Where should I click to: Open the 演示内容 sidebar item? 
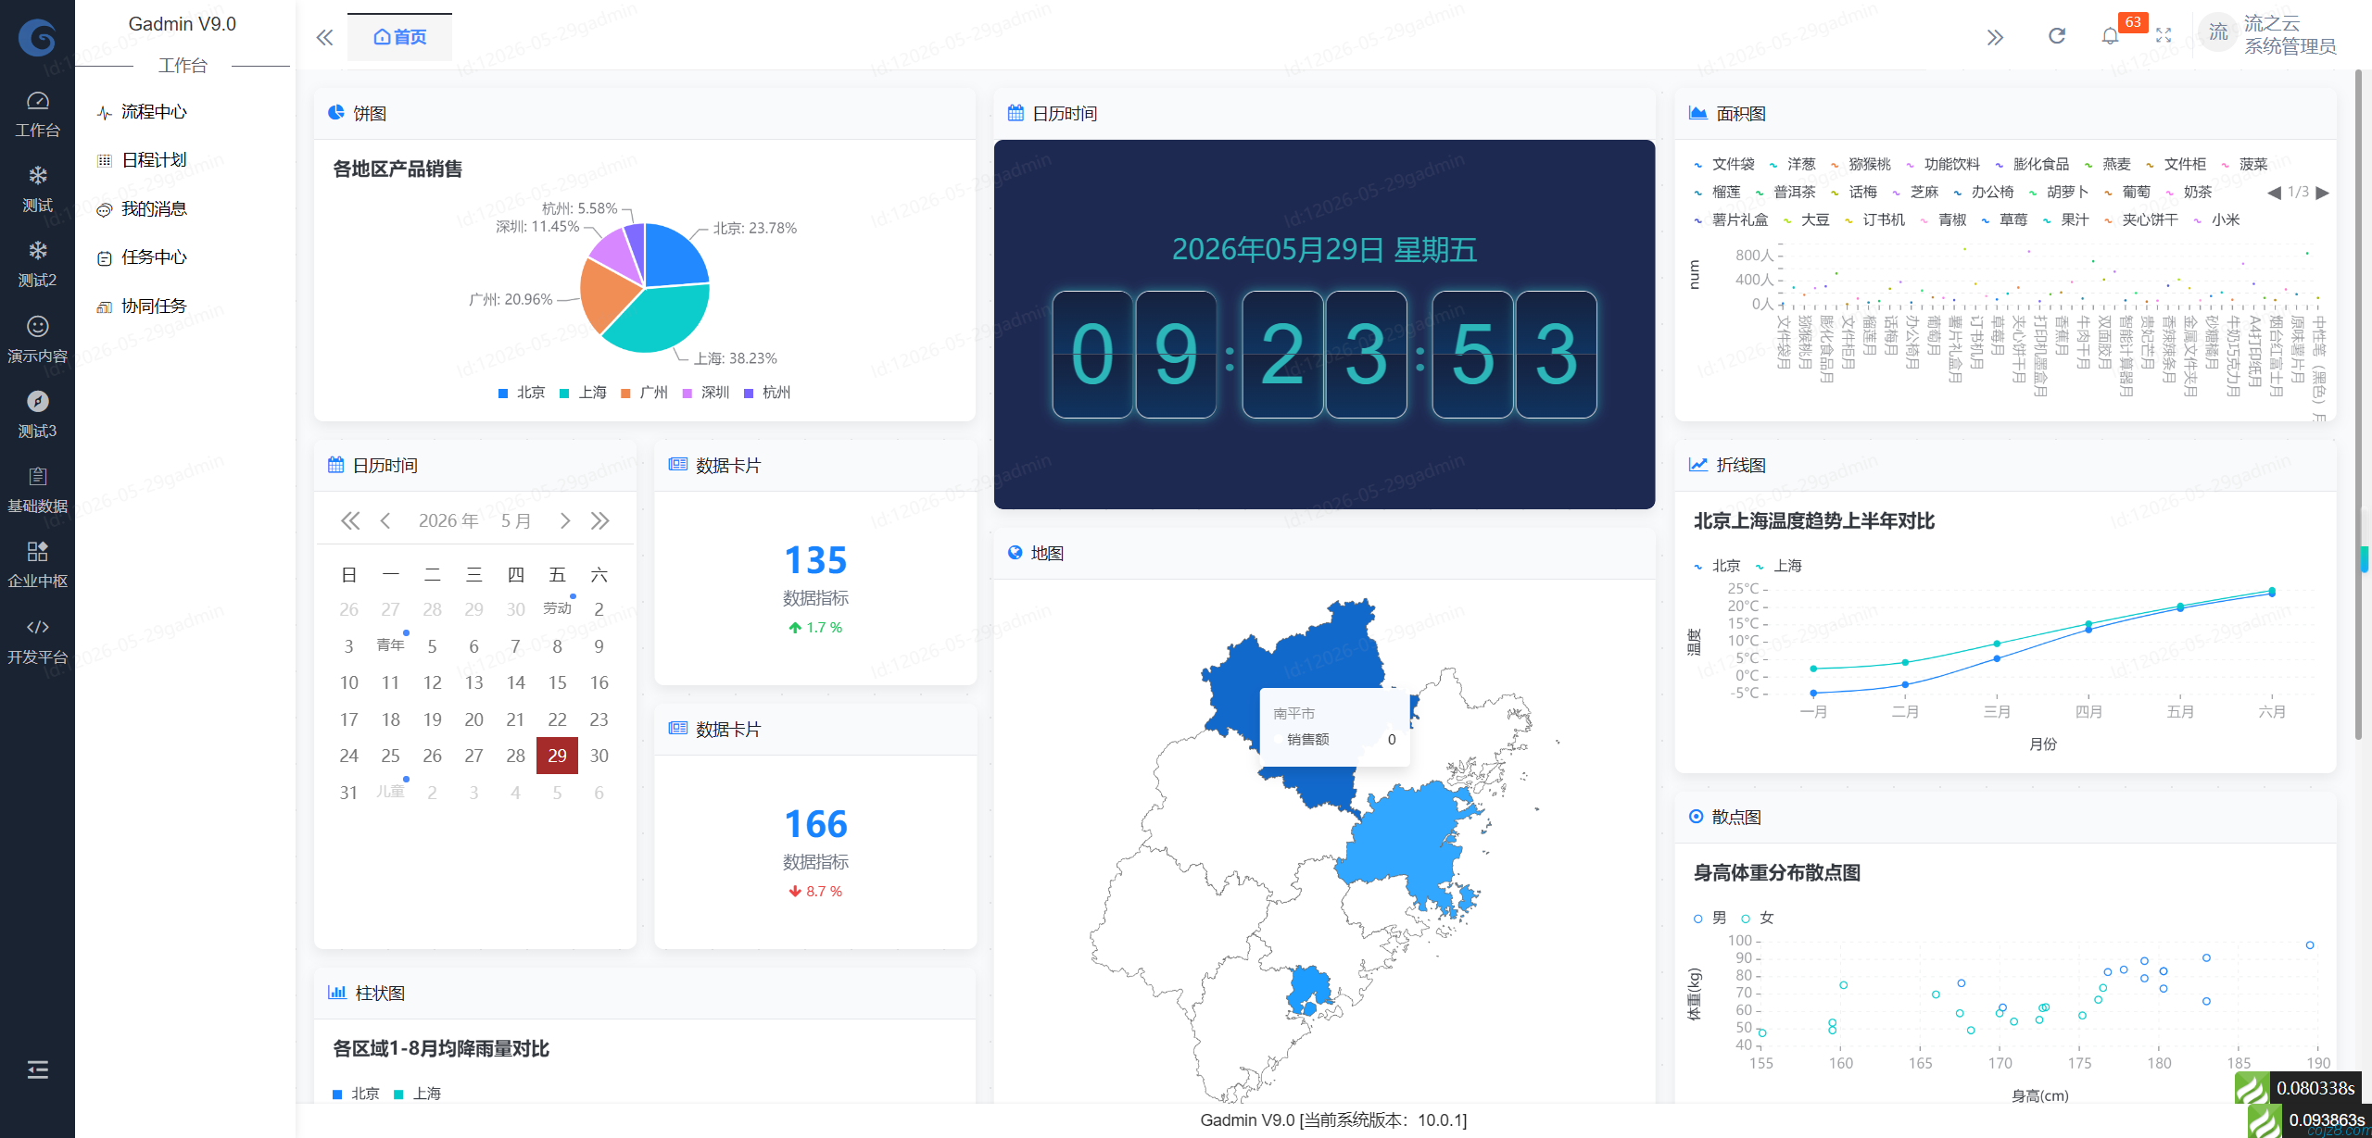click(37, 341)
